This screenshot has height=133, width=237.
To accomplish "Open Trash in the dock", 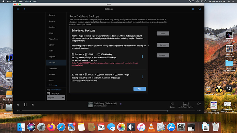I will point(216,127).
